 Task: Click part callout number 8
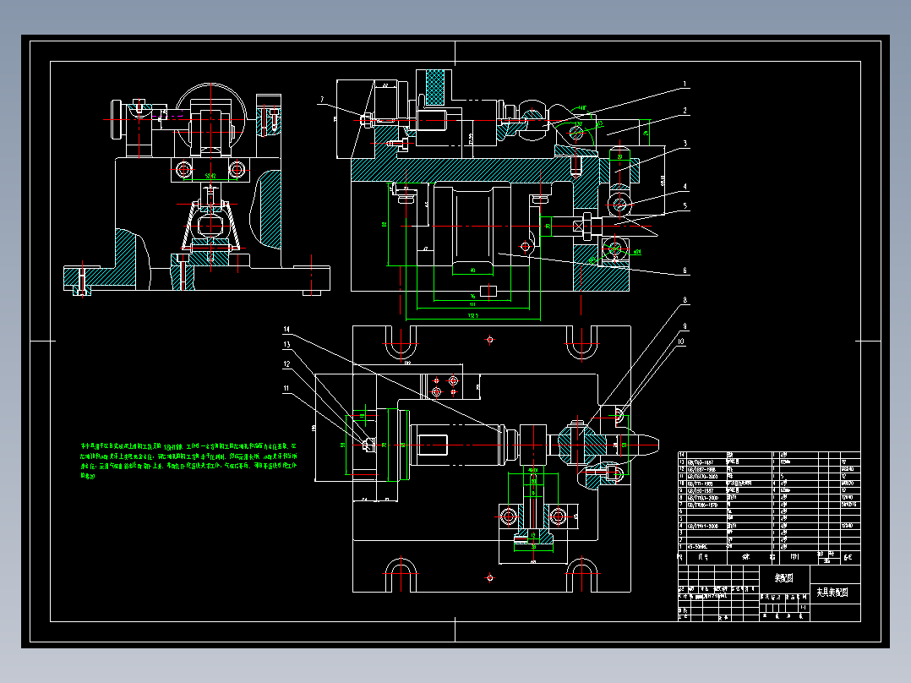coord(685,301)
